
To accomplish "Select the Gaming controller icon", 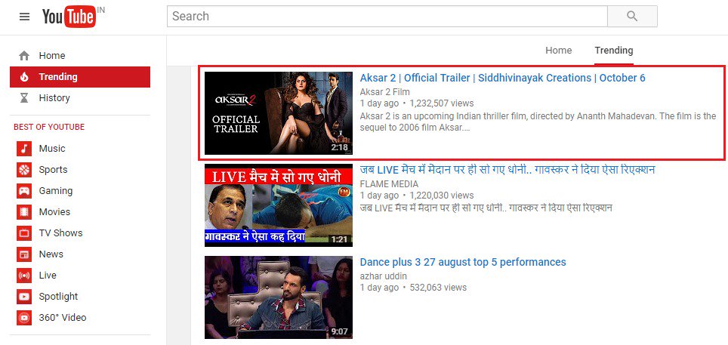I will pyautogui.click(x=24, y=191).
